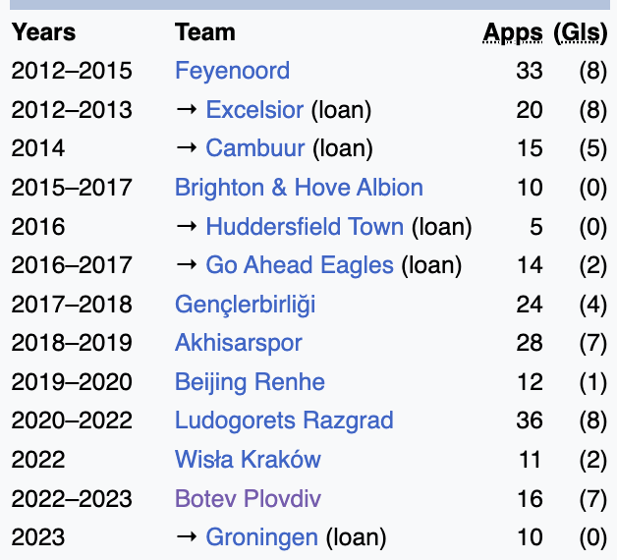Visit the Groningen loan link

[x=261, y=538]
